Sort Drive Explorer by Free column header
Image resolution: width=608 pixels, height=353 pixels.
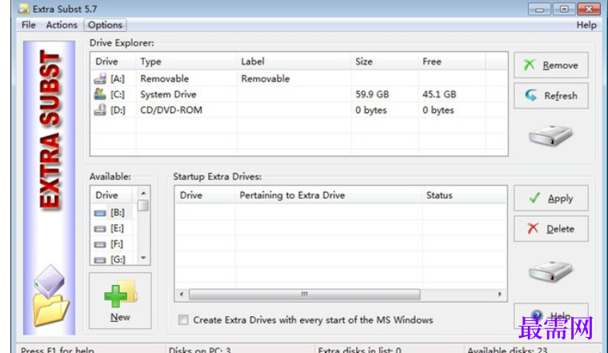pyautogui.click(x=451, y=62)
